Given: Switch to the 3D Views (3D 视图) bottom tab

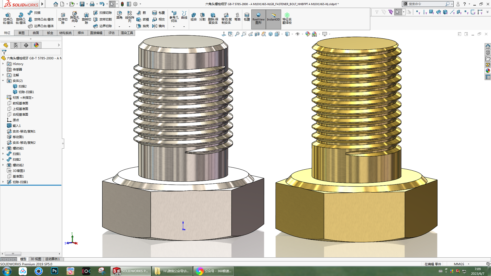Looking at the screenshot, I should [x=36, y=259].
